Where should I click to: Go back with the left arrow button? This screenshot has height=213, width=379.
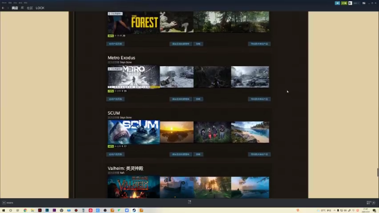tap(3, 8)
